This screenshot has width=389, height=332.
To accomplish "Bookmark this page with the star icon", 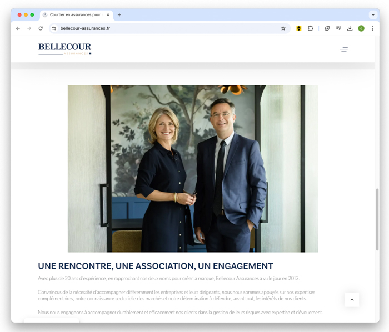I will point(283,28).
